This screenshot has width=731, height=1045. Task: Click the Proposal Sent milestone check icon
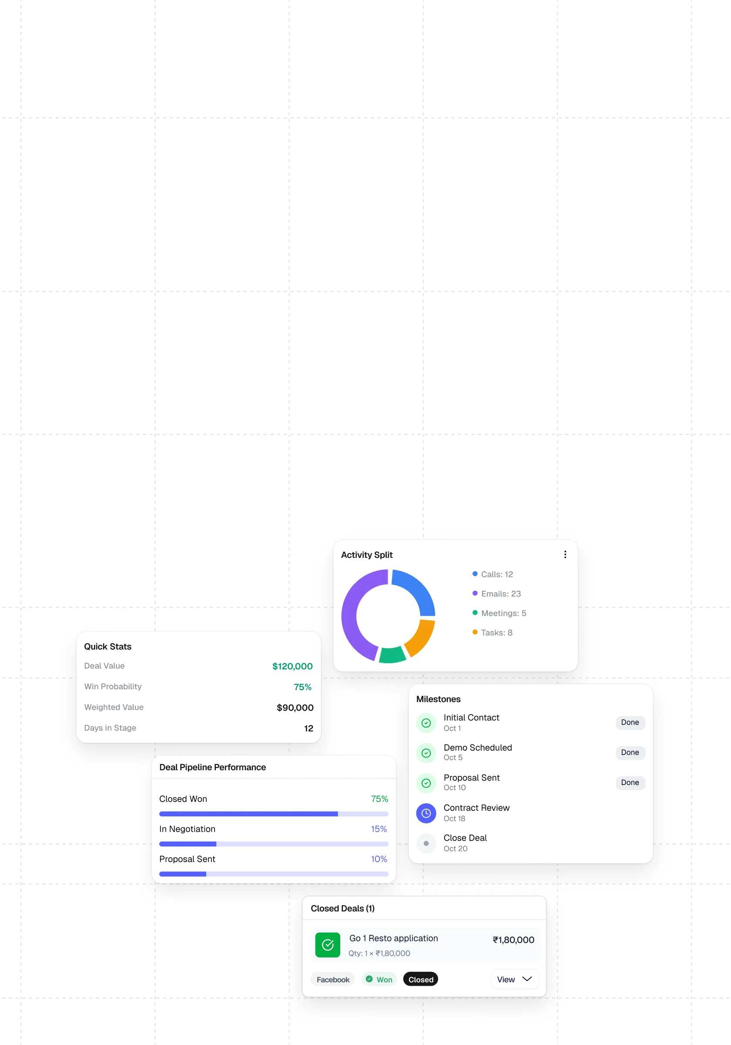pos(426,783)
